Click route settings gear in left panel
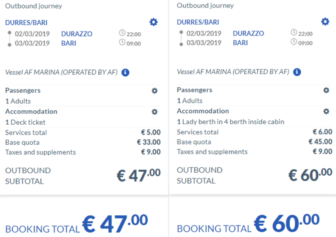The image size is (336, 237). point(153,22)
